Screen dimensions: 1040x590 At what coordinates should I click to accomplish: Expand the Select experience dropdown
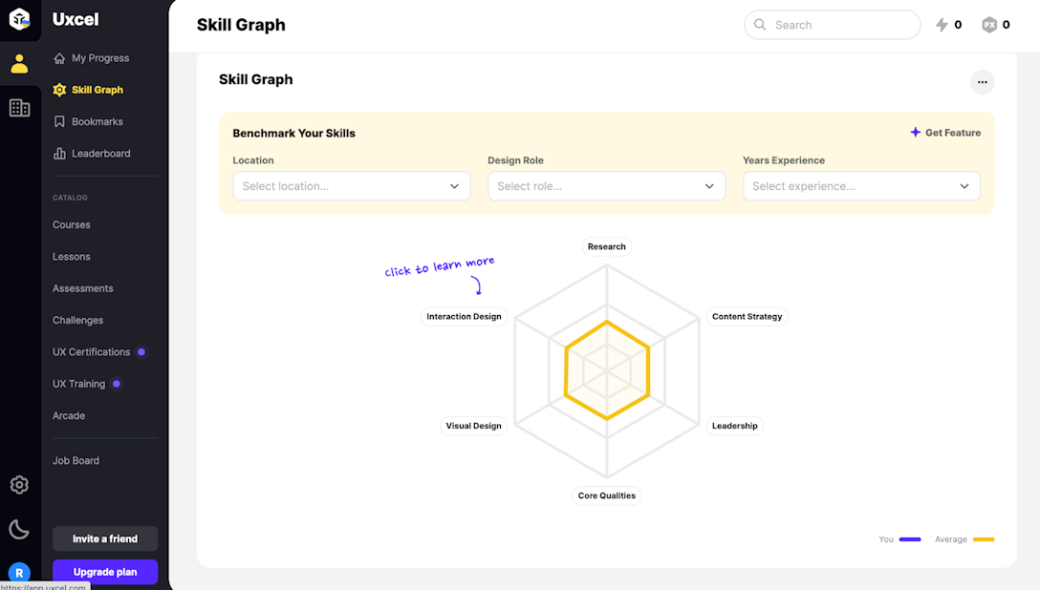pos(861,186)
